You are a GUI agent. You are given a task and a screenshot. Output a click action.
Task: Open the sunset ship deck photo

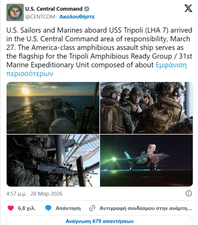(x=53, y=108)
